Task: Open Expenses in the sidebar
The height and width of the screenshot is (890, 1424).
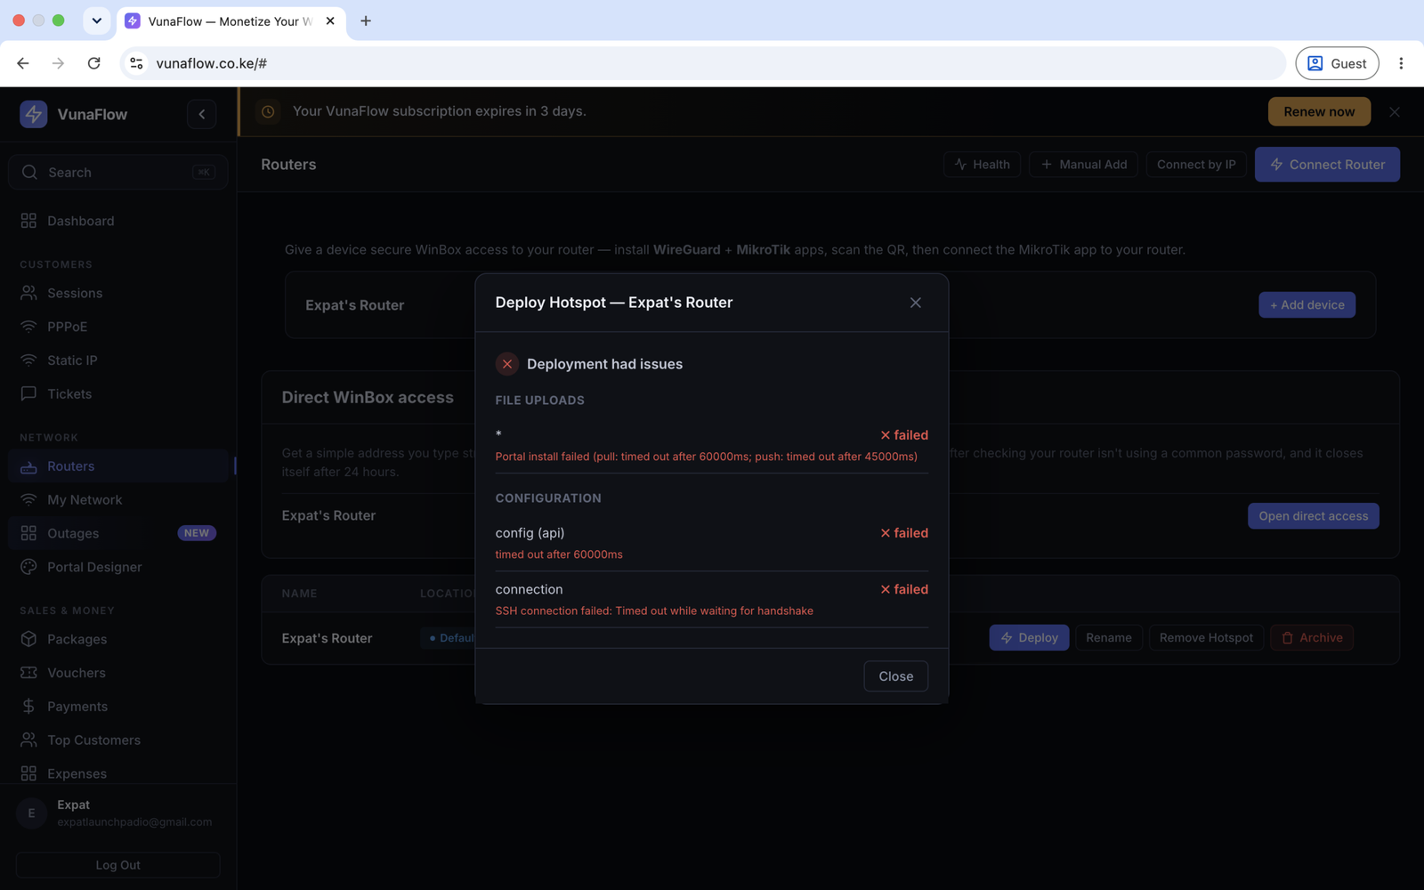Action: tap(118, 773)
